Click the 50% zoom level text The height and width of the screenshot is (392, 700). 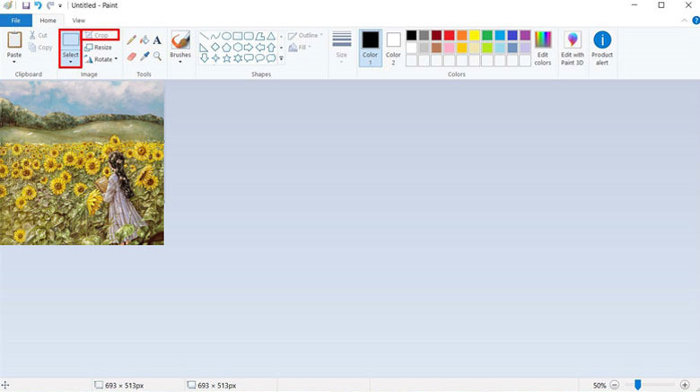[x=599, y=386]
